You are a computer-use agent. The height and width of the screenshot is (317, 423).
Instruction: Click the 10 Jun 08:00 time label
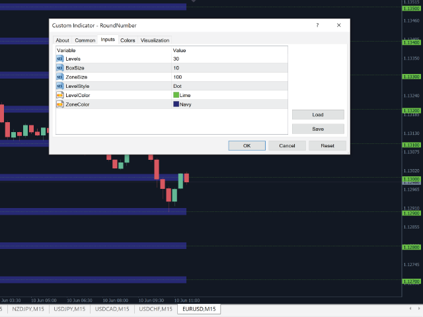116,300
